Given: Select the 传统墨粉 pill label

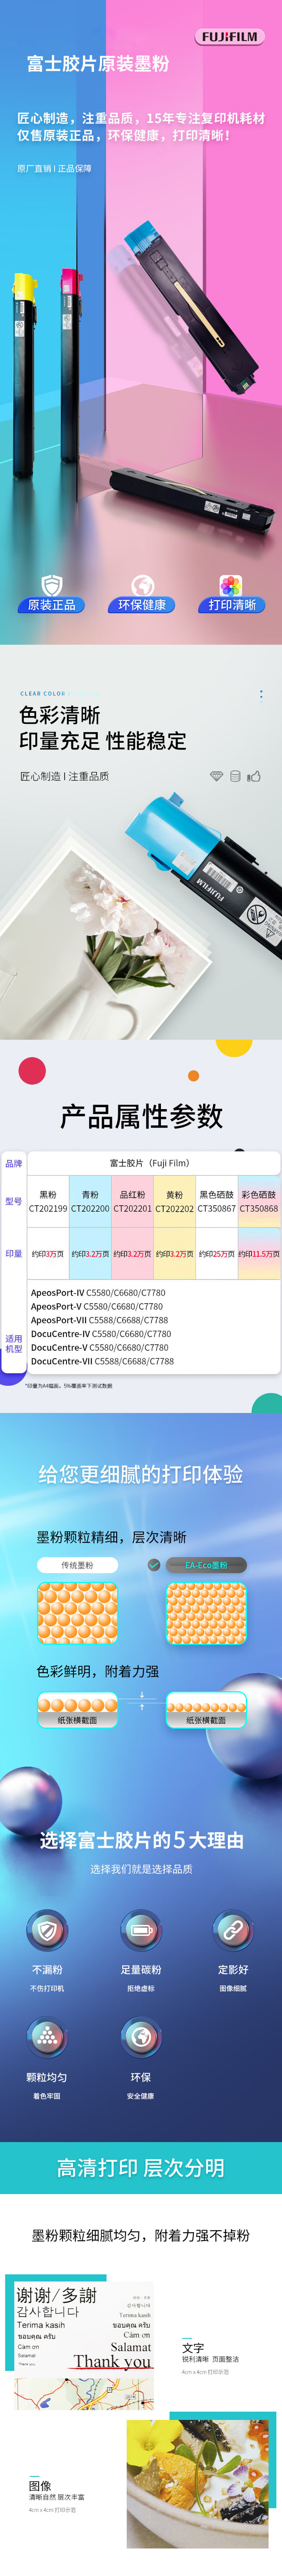Looking at the screenshot, I should (78, 1565).
